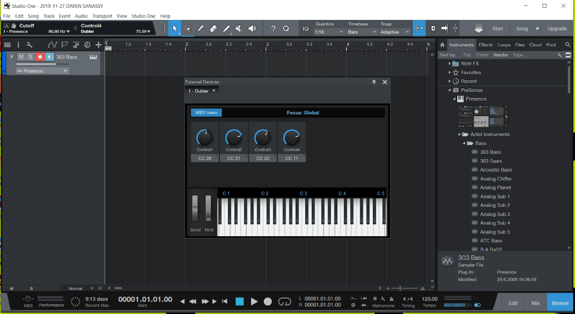The height and width of the screenshot is (314, 575).
Task: Open the Transport menu
Action: point(102,16)
